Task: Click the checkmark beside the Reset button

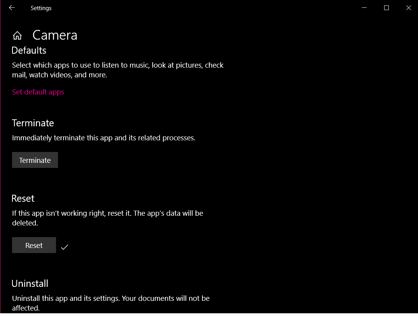Action: click(65, 246)
